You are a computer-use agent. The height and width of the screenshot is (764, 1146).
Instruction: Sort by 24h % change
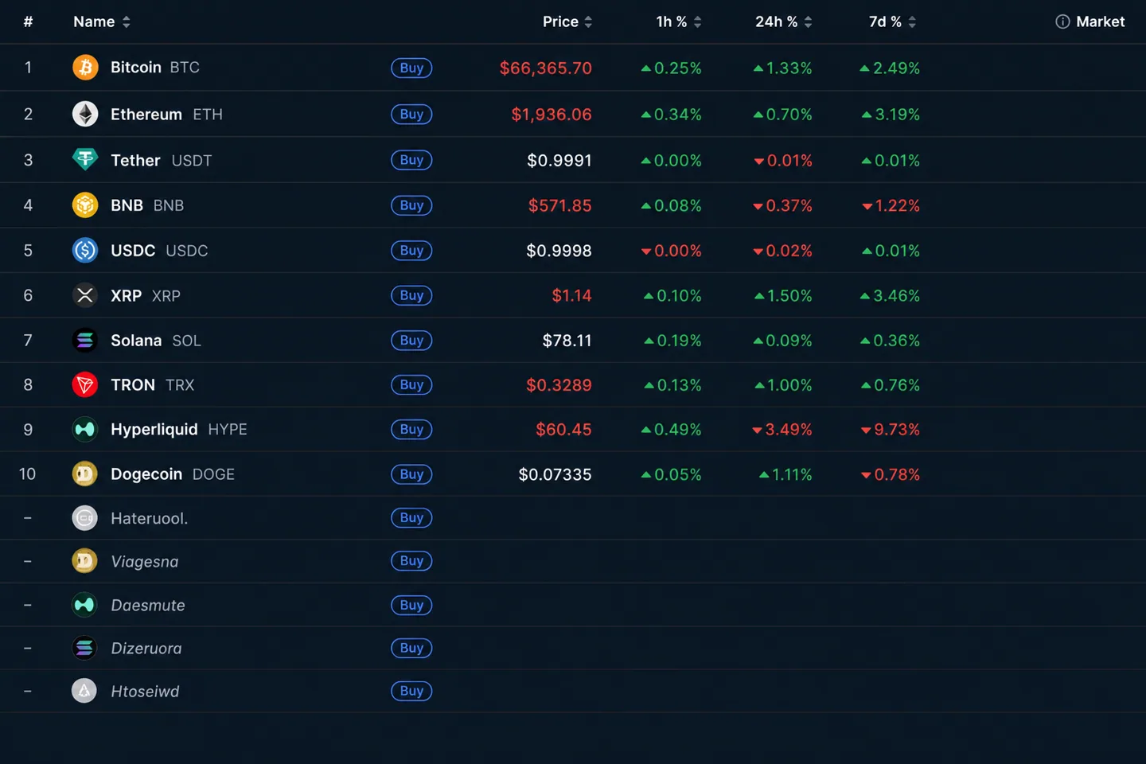(784, 21)
